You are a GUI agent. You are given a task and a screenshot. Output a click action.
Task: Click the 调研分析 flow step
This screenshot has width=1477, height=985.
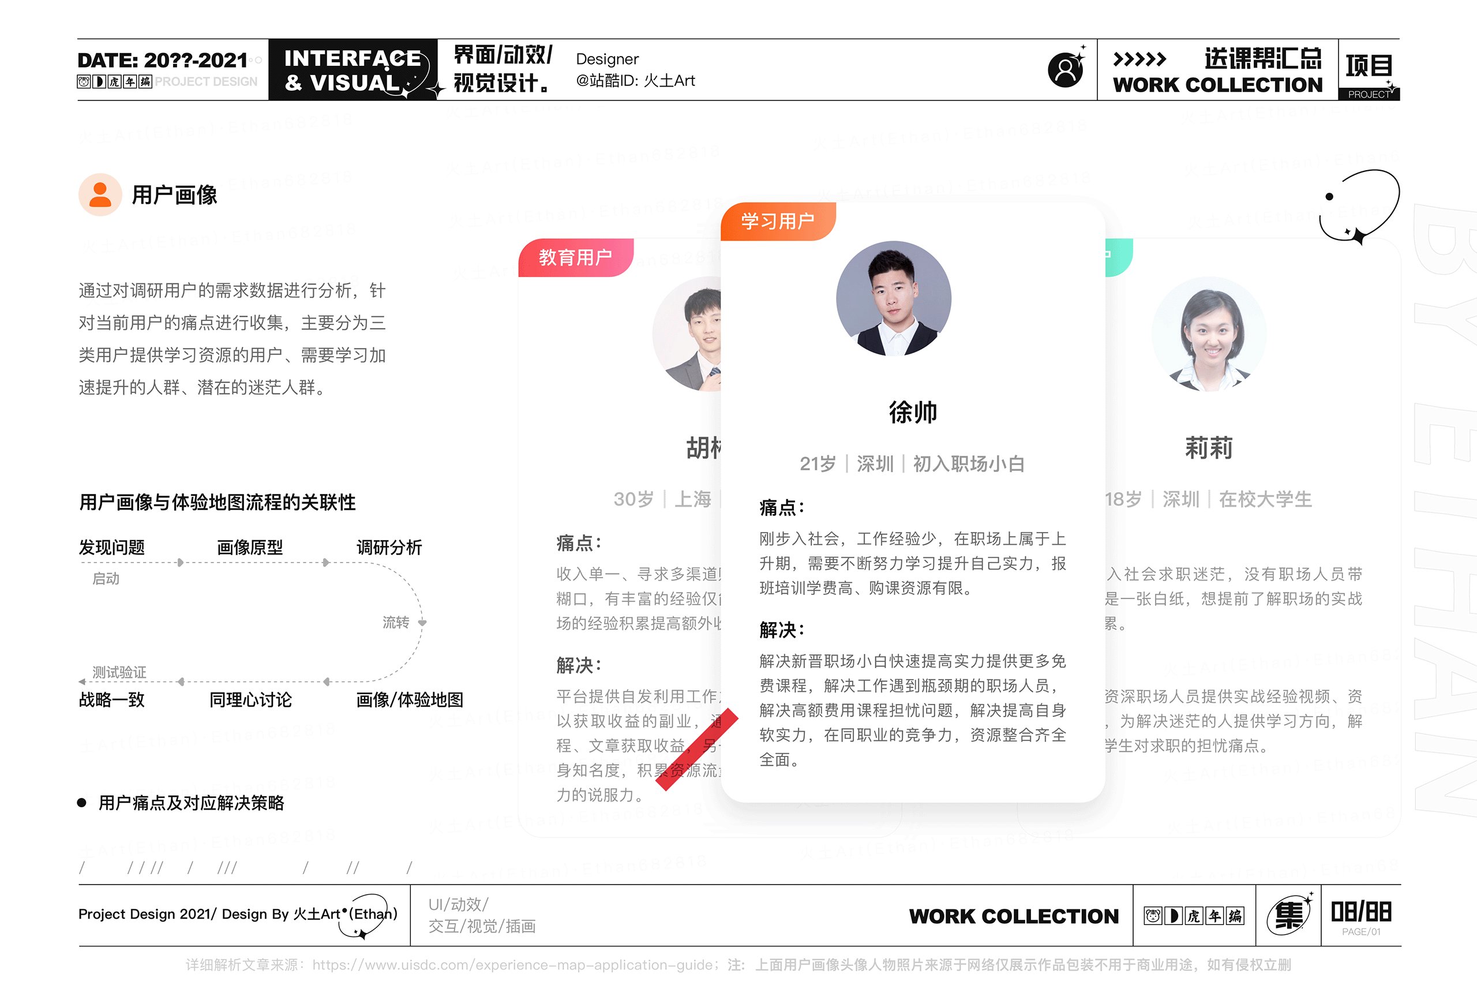[389, 547]
